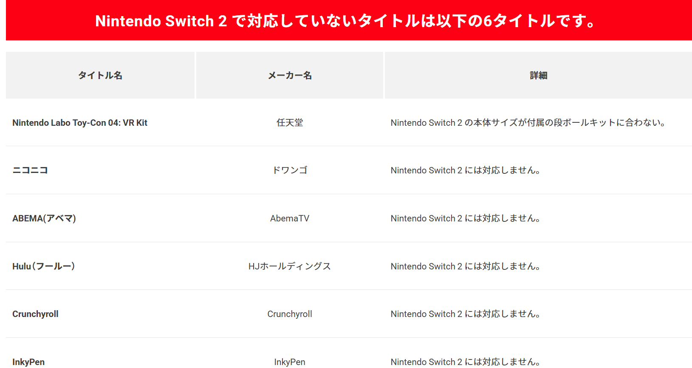Click the 任天堂 maker cell

(290, 123)
